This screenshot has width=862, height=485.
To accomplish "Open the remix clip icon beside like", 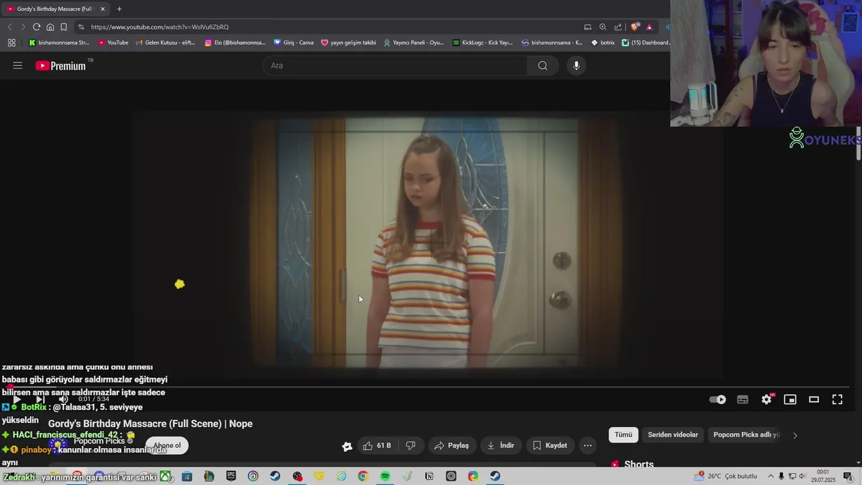I will pos(347,446).
